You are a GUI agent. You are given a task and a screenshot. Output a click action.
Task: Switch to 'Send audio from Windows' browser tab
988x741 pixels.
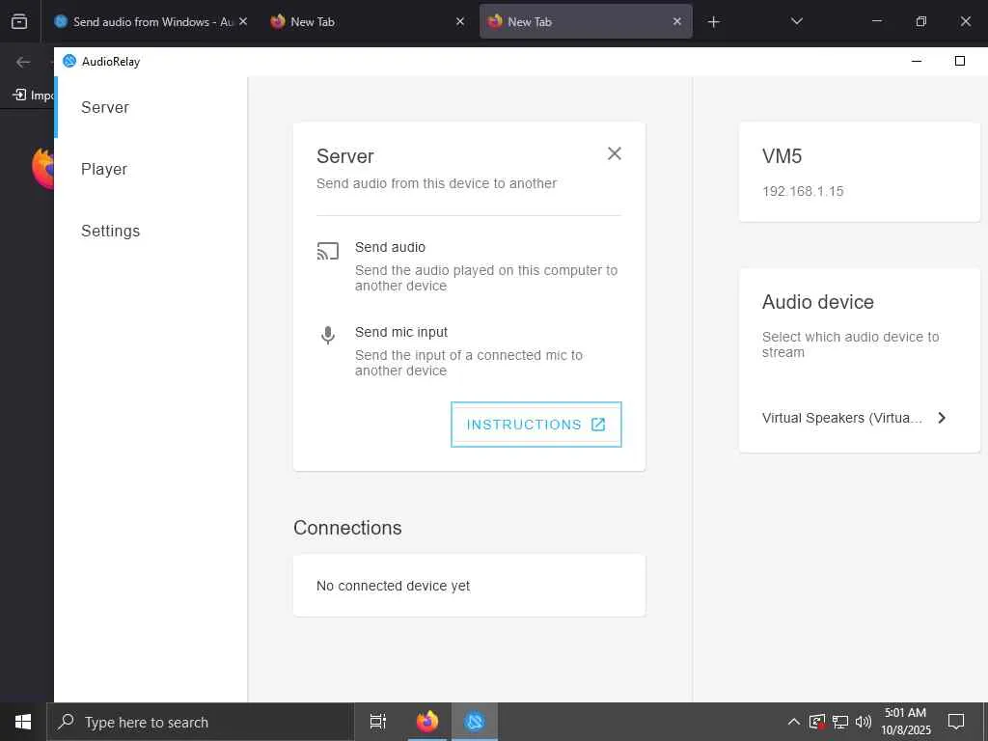[x=151, y=21]
